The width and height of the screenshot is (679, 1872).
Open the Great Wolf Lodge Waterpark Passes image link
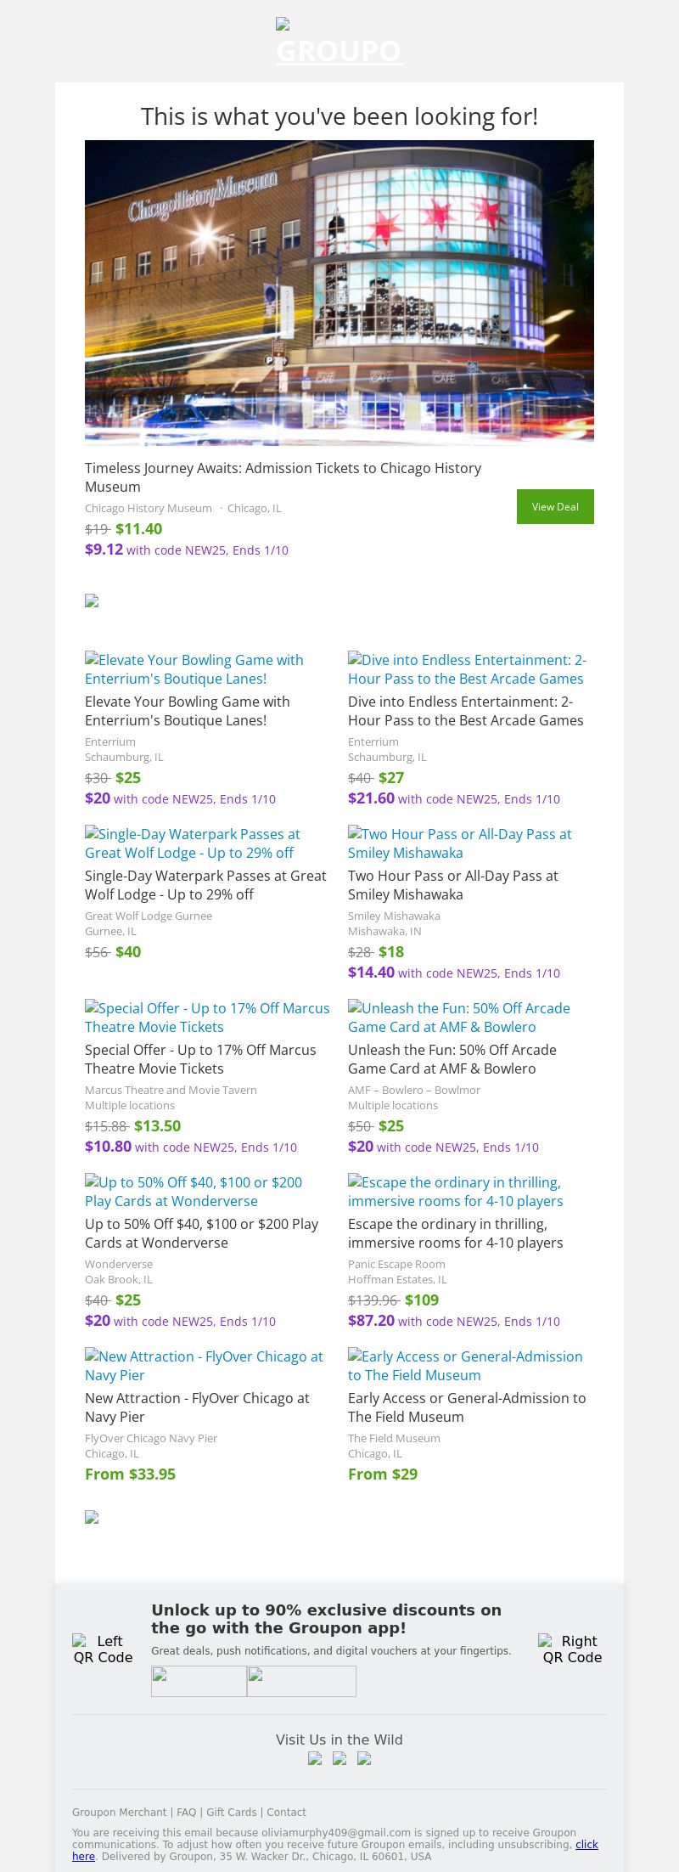(x=193, y=843)
